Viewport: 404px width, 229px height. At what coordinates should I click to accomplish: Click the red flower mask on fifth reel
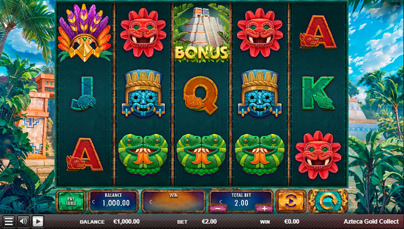(318, 155)
